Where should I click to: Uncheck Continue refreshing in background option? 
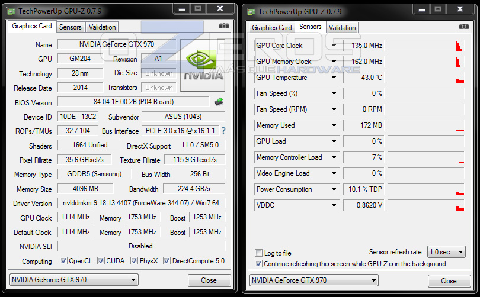pos(259,264)
